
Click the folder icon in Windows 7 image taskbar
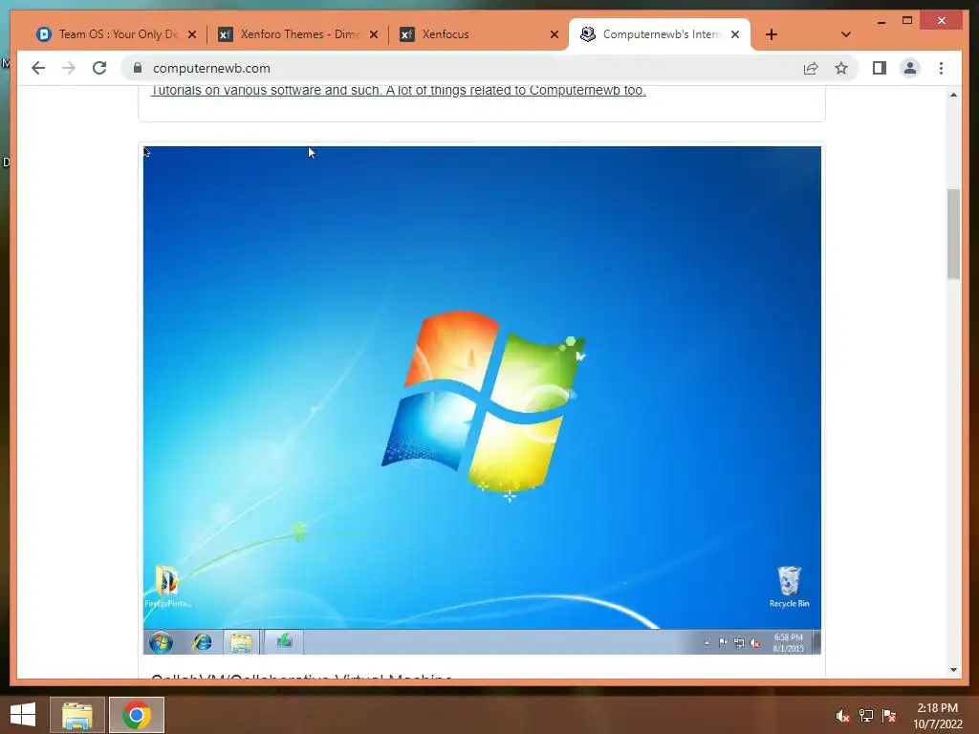pyautogui.click(x=241, y=642)
